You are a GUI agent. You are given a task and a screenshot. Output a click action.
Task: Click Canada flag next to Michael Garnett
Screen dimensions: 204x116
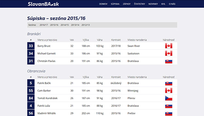[169, 53]
